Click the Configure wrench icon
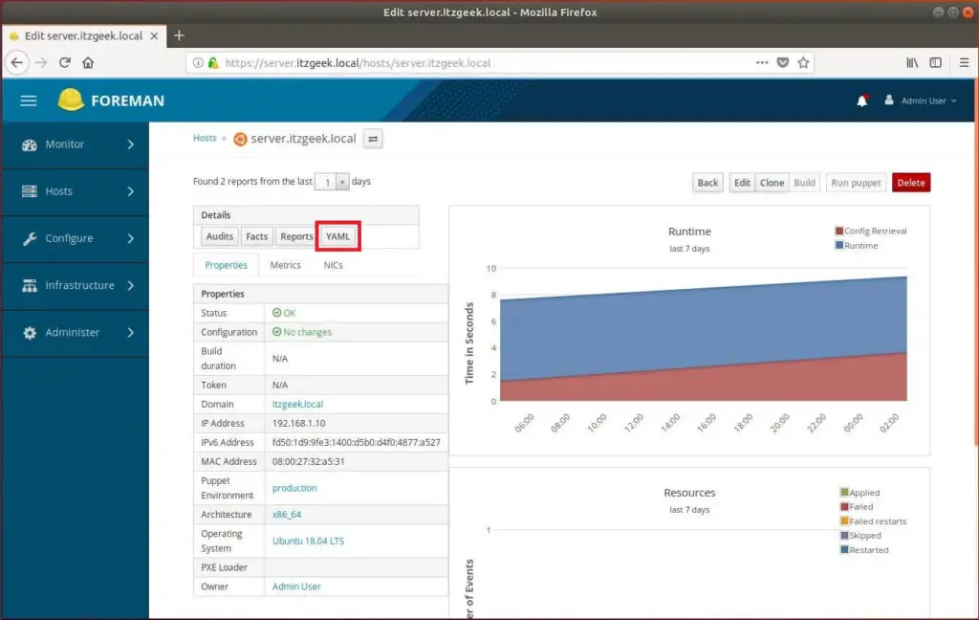979x620 pixels. pyautogui.click(x=30, y=239)
